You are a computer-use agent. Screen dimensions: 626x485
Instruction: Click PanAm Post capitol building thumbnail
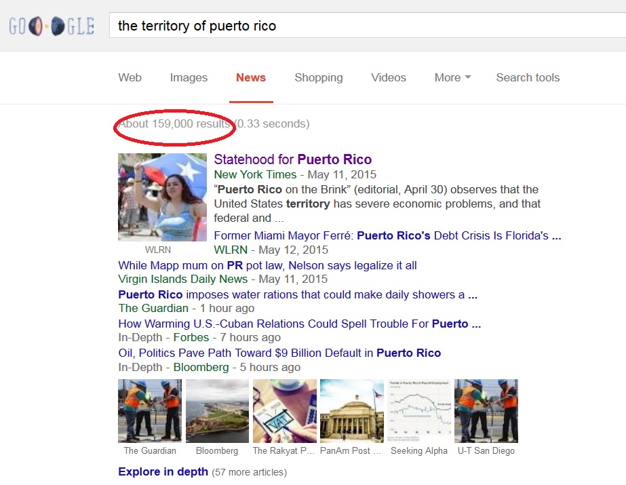point(352,411)
